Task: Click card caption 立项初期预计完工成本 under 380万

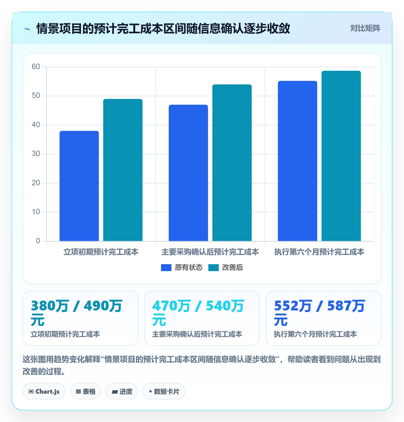Action: click(x=66, y=334)
